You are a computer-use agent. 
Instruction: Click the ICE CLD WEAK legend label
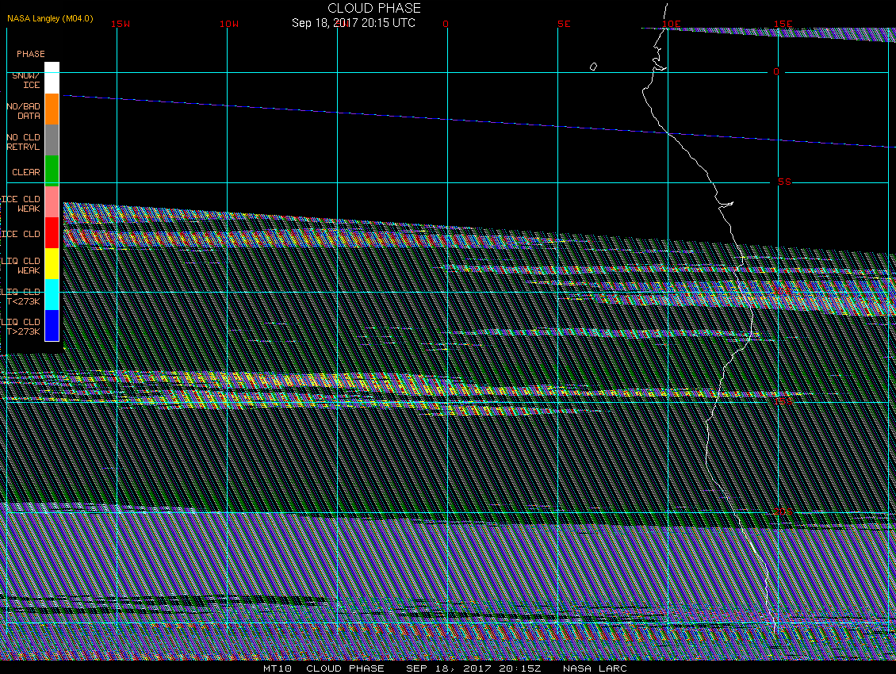[x=21, y=204]
